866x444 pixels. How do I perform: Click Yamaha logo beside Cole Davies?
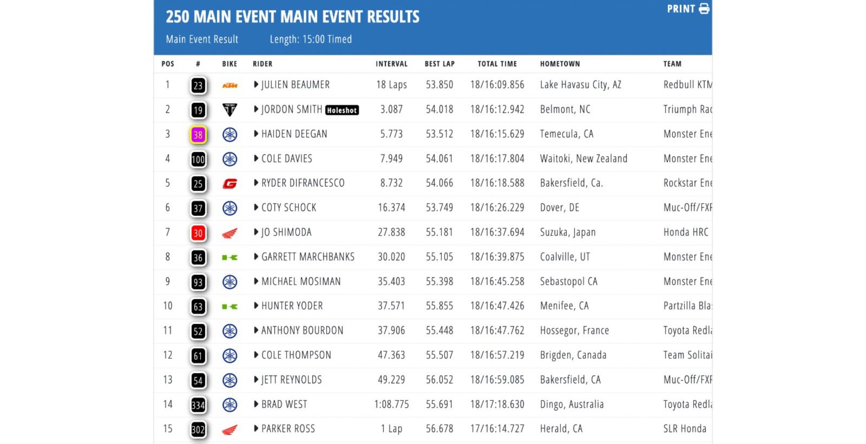229,159
